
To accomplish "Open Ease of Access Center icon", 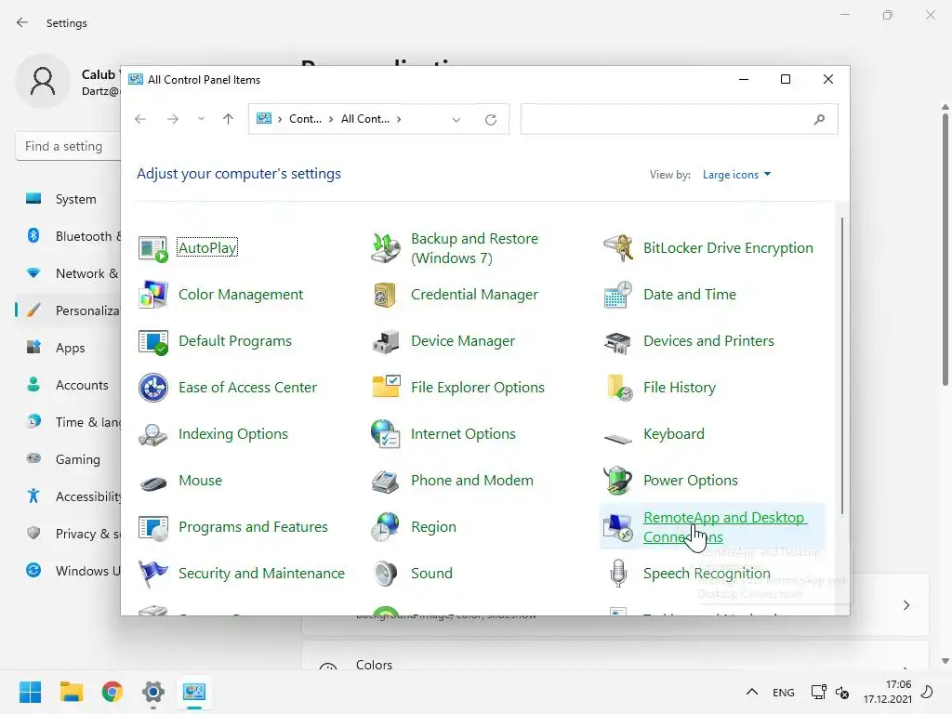I will tap(153, 388).
